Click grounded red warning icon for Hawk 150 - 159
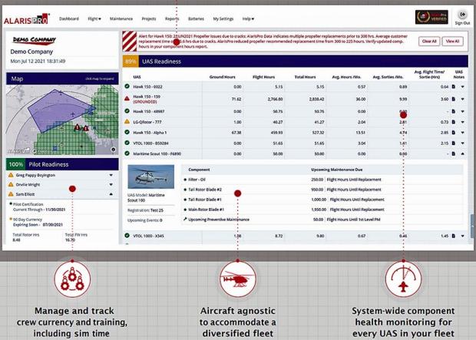Viewport: 476px width, 340px height. [127, 99]
